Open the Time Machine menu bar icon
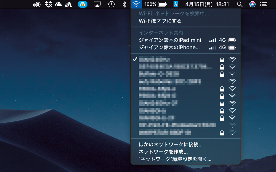The height and width of the screenshot is (172, 276). coord(111,4)
